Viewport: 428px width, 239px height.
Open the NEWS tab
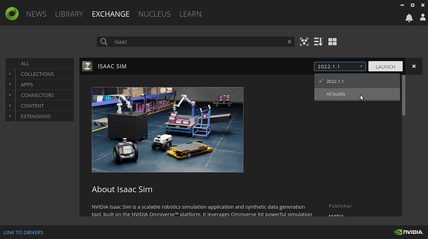click(x=36, y=14)
